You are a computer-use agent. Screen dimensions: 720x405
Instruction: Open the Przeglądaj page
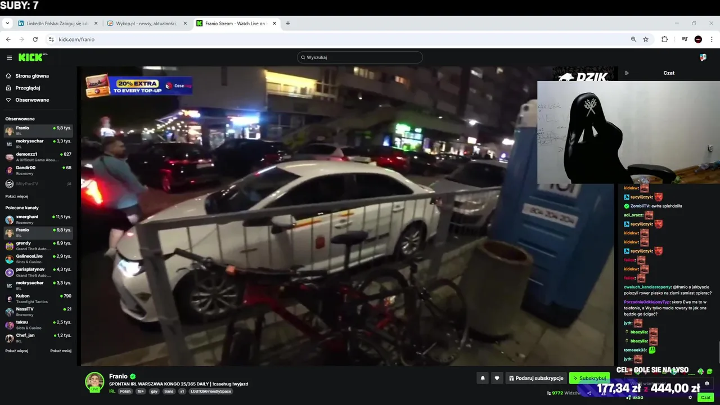click(28, 88)
